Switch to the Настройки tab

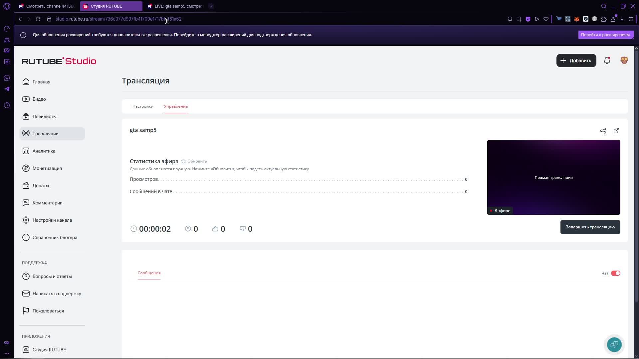point(143,106)
